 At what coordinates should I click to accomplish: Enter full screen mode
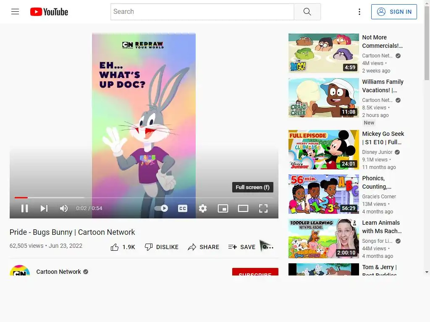pos(263,208)
